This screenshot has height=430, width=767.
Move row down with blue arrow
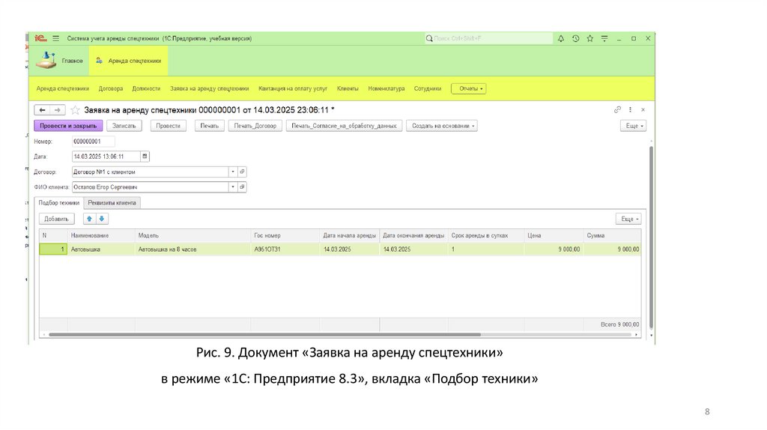tap(102, 219)
